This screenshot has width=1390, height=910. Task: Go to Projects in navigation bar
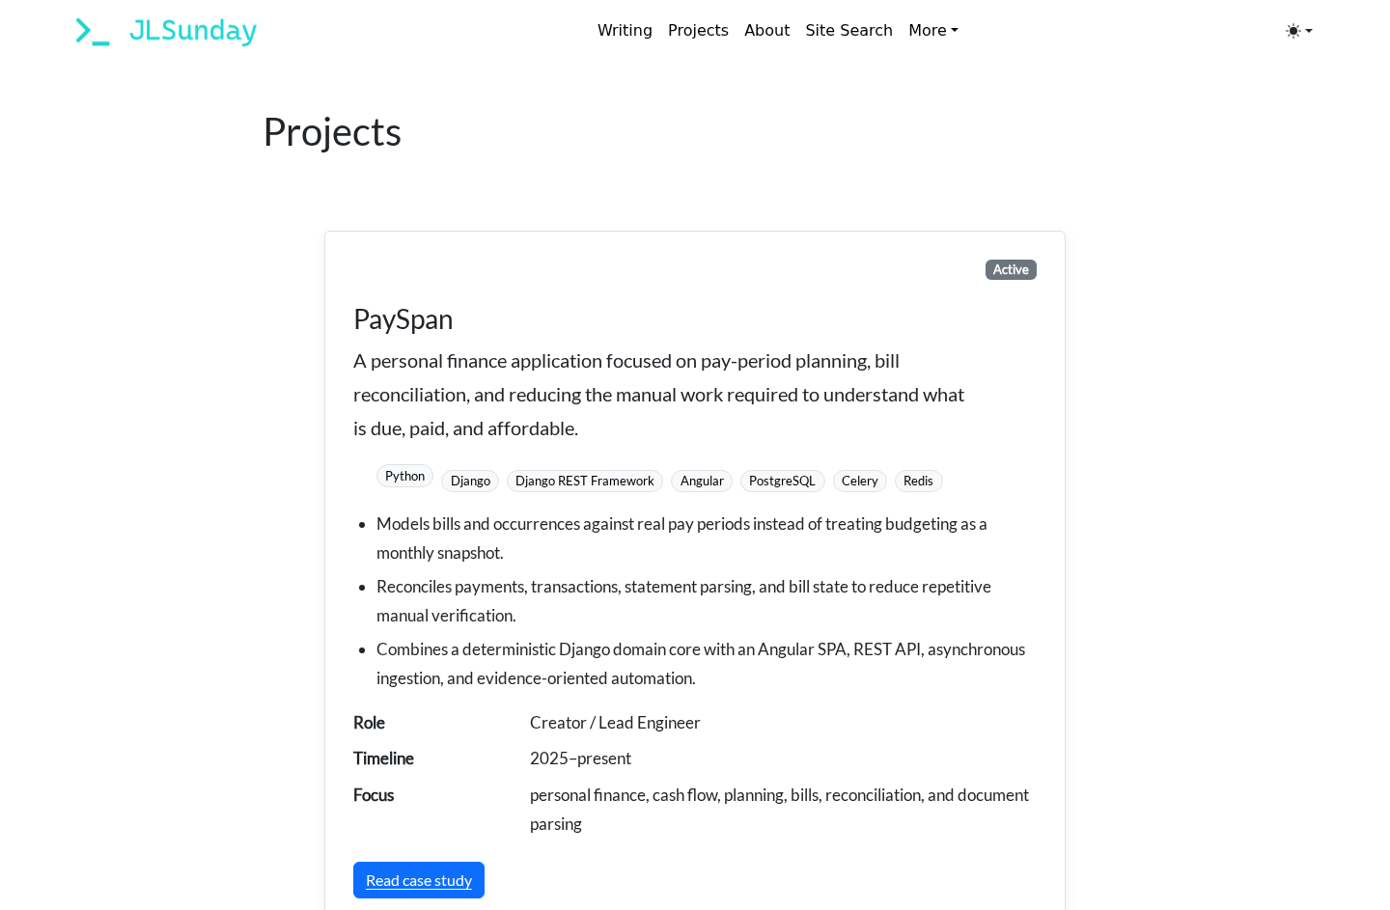[698, 31]
